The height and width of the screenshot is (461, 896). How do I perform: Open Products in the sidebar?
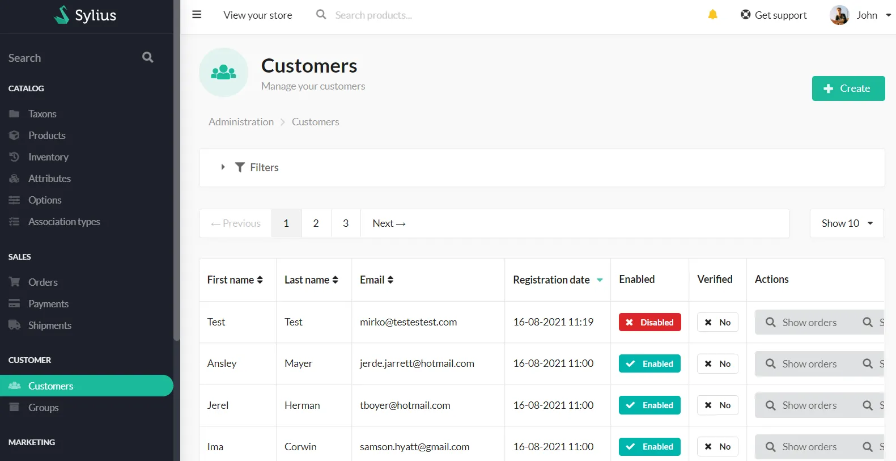point(46,136)
